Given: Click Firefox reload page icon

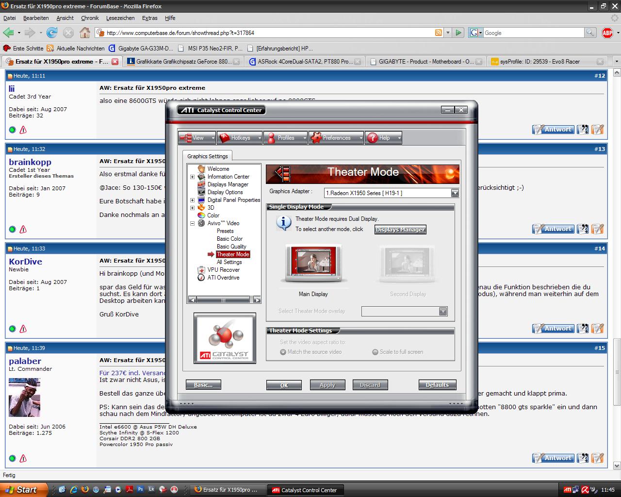Looking at the screenshot, I should (x=52, y=33).
